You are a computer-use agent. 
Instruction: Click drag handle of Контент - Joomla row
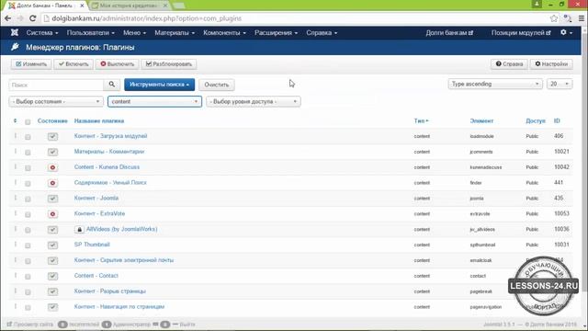(x=16, y=198)
